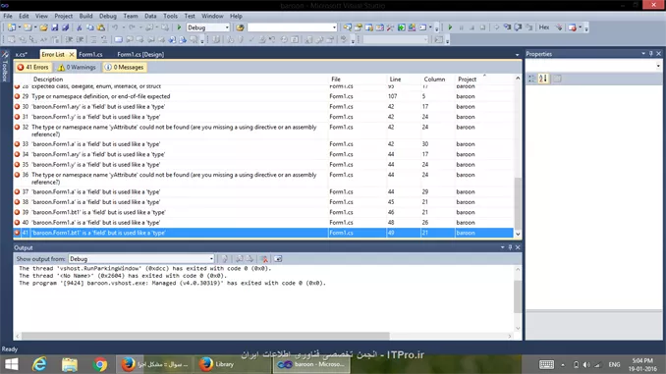Open the Toolbox side panel
Viewport: 666px width, 374px height.
[x=5, y=67]
